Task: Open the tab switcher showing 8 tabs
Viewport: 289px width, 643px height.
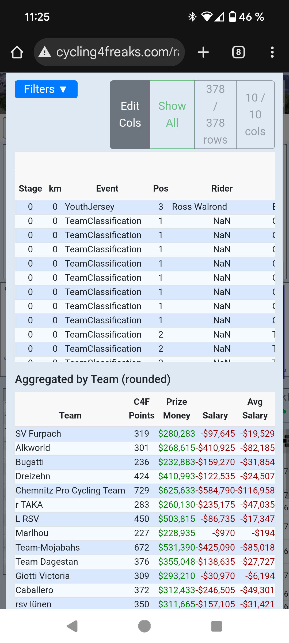Action: (238, 52)
